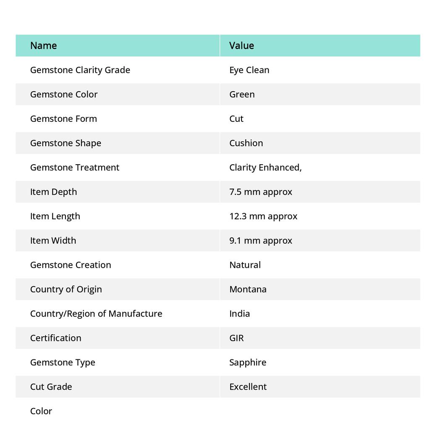Screen dimensions: 430x430
Task: Click the Value column header
Action: click(241, 45)
